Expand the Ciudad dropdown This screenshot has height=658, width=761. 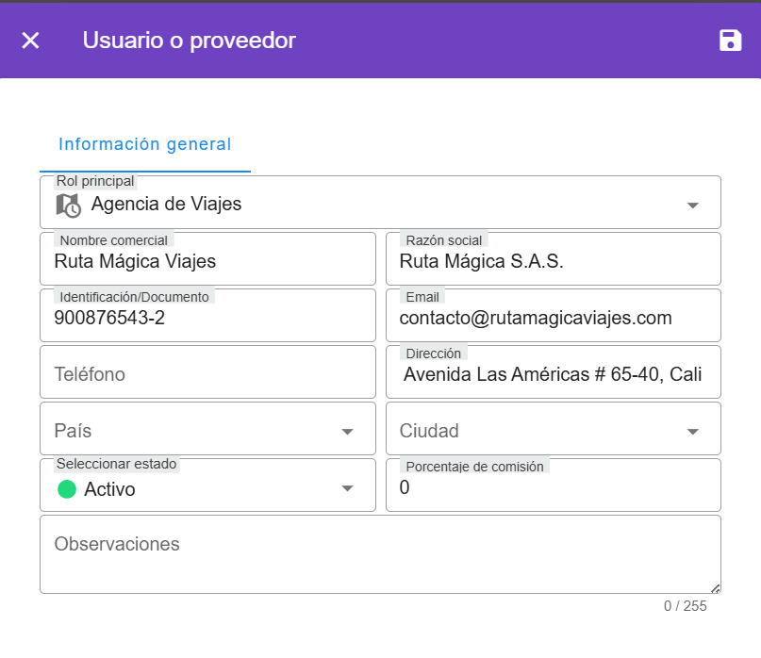coord(692,432)
